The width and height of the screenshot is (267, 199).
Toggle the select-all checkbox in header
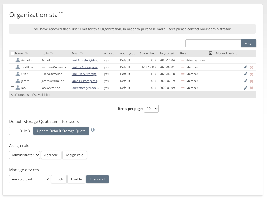click(x=13, y=54)
